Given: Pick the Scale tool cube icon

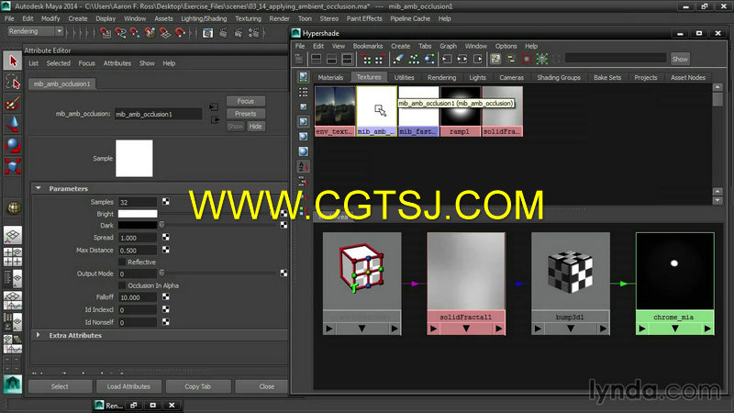Looking at the screenshot, I should point(13,166).
